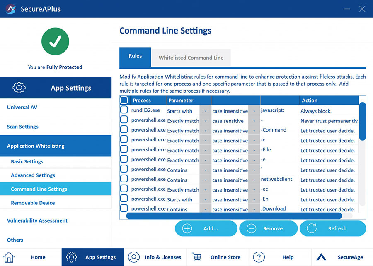Click the person icon for Info & Licenses
The width and height of the screenshot is (373, 266).
134,257
